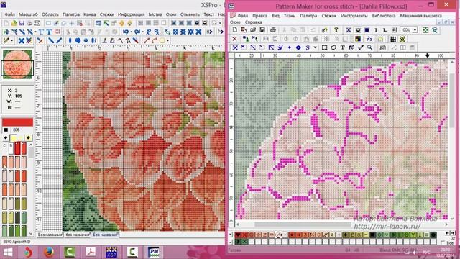Switch to the first Без названия tab
460x259 pixels.
coord(50,235)
